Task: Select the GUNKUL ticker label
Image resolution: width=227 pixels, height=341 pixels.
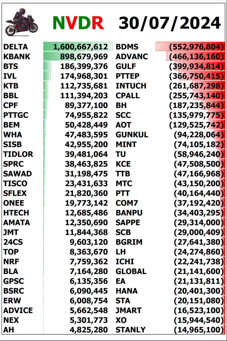Action: pos(132,135)
